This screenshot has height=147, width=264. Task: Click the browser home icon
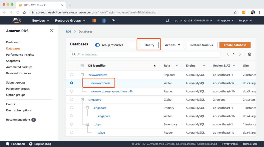(24, 12)
